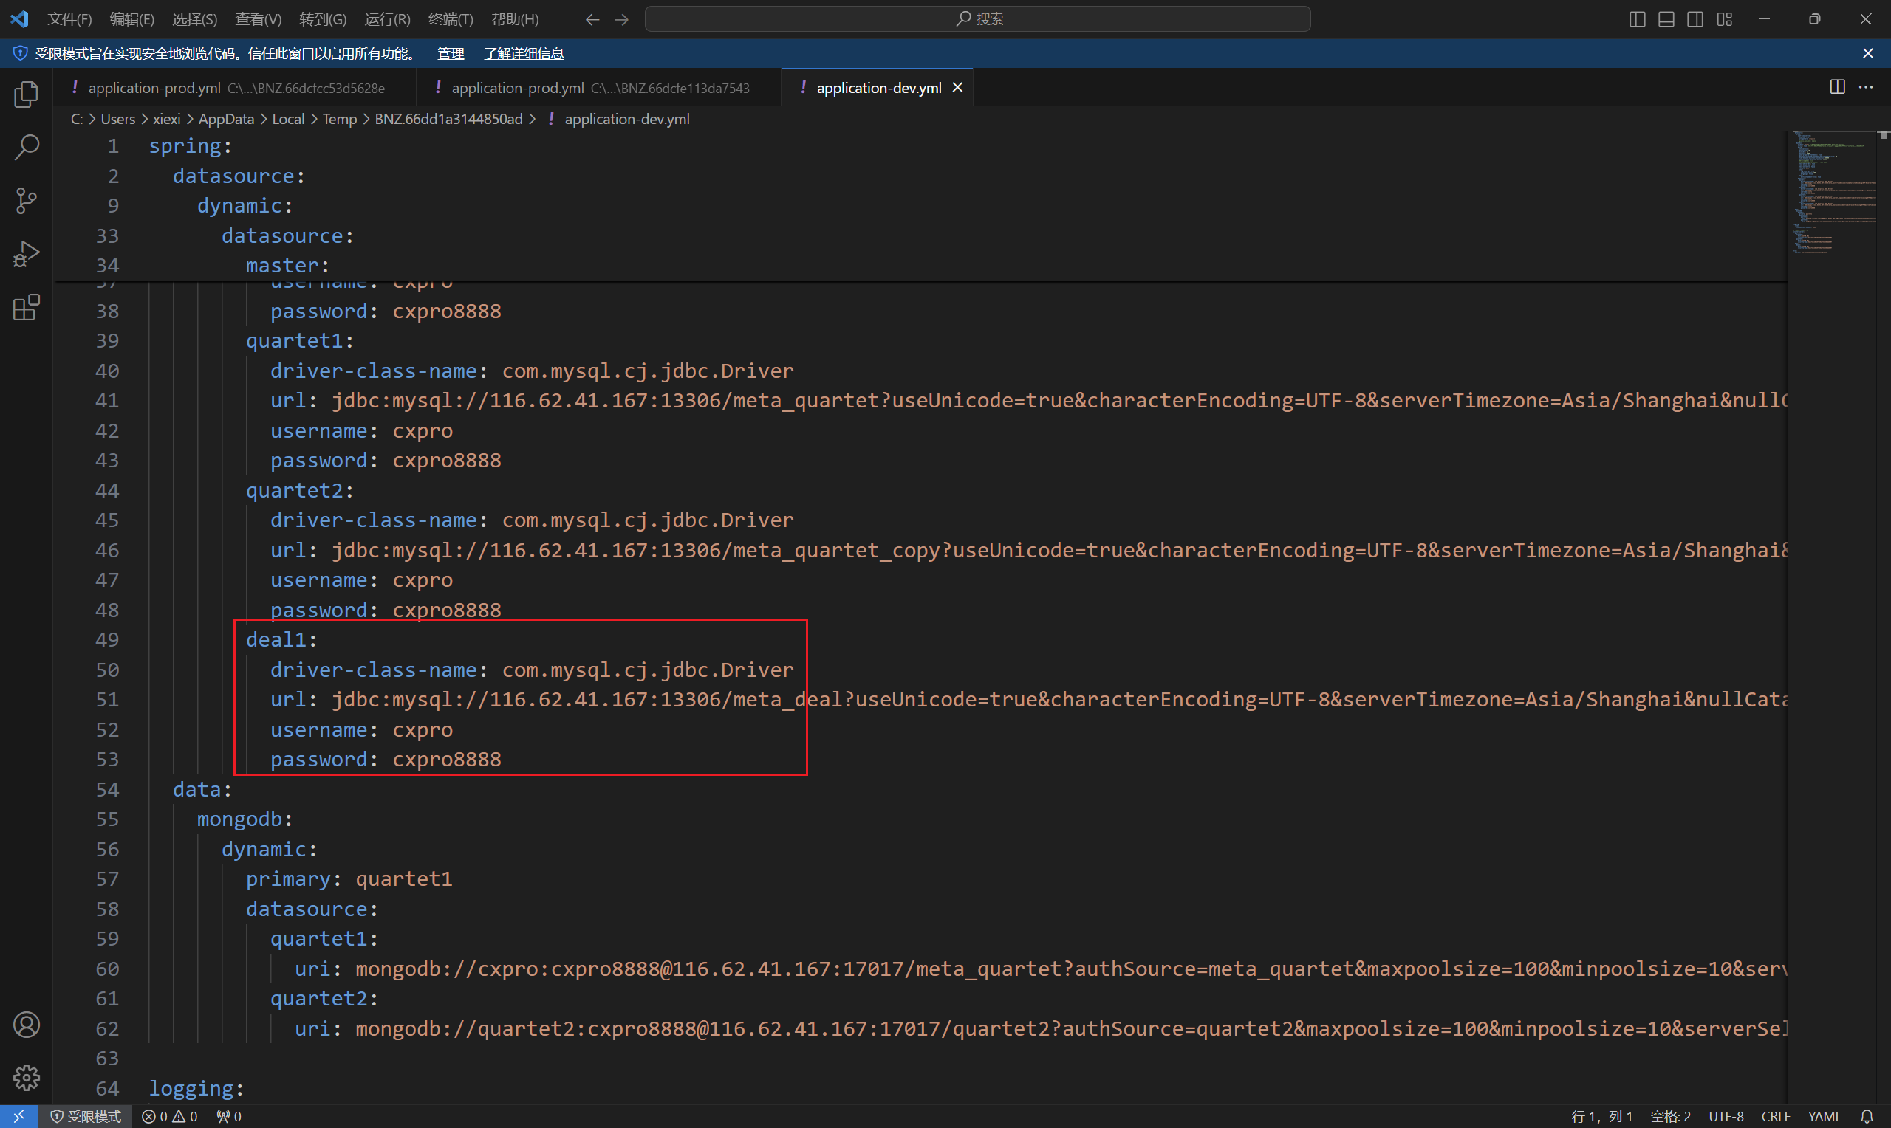Click application-dev.yml in breadcrumb

click(x=626, y=119)
